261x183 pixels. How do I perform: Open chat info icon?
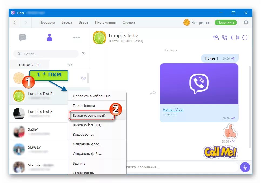pyautogui.click(x=245, y=38)
